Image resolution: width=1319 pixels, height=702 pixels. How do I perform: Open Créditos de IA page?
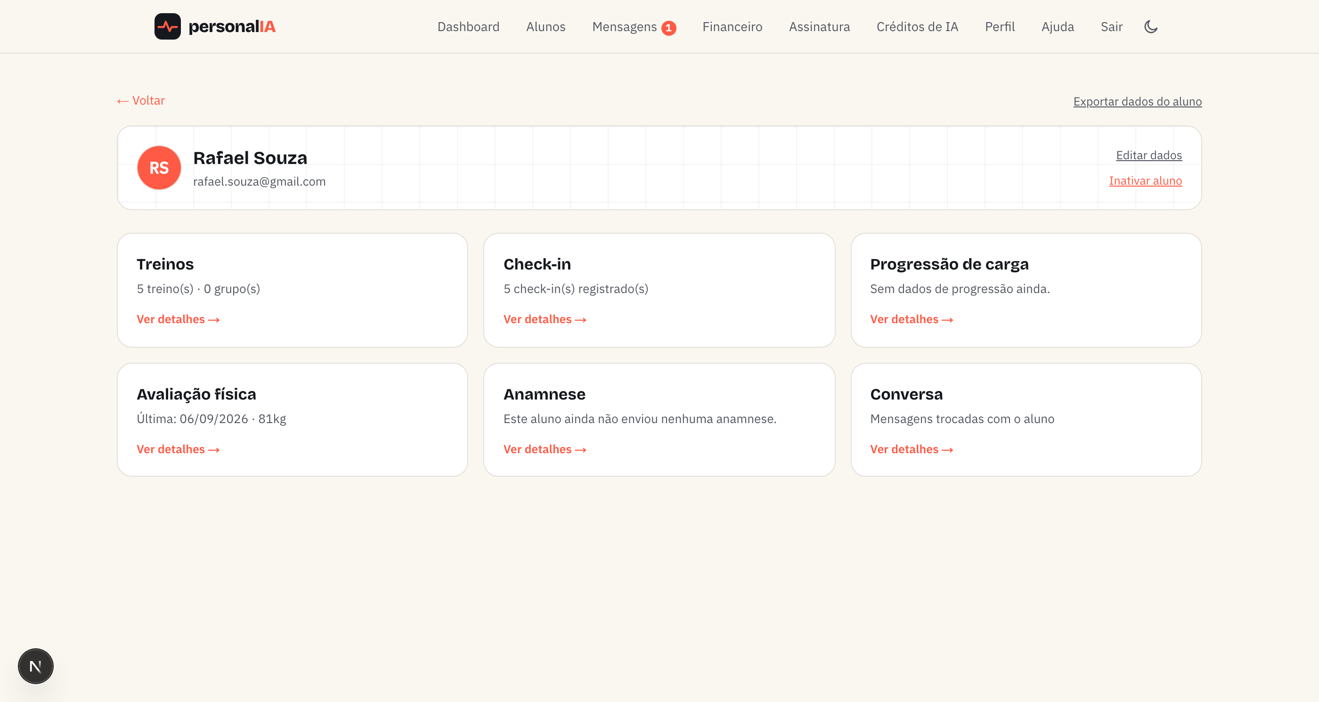coord(917,27)
